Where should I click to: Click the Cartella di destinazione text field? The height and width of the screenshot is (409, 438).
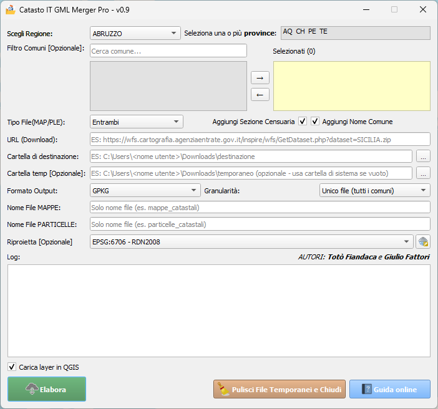(251, 156)
